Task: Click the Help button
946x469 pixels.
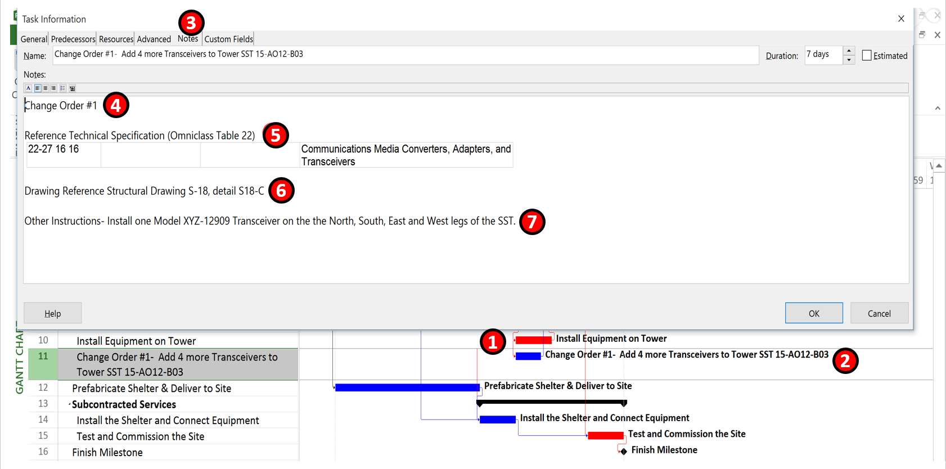Action: tap(53, 313)
